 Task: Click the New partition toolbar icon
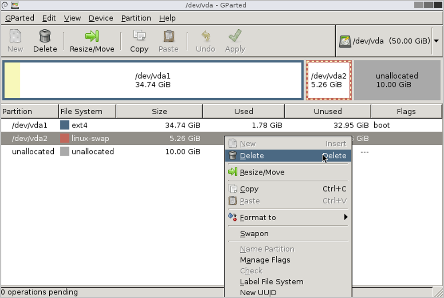[x=15, y=36]
